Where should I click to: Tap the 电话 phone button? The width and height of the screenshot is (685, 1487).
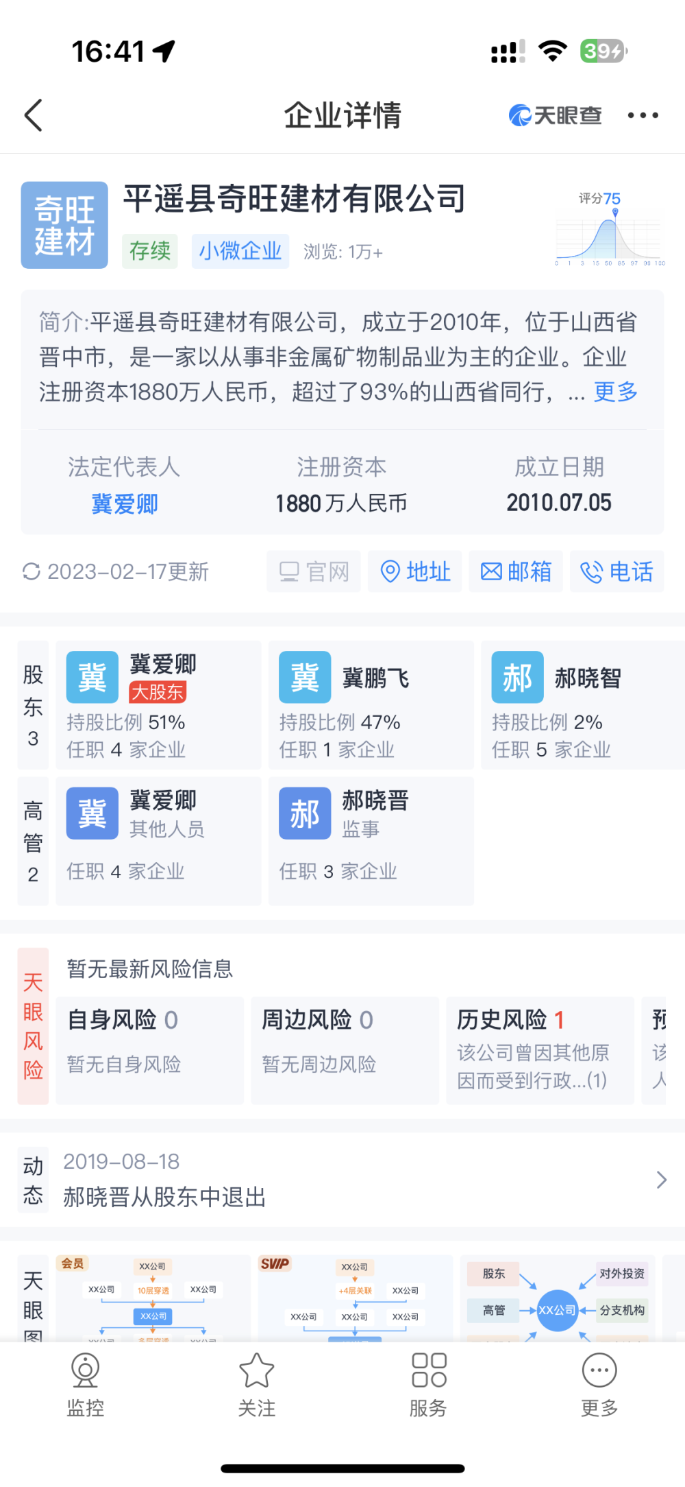coord(616,571)
